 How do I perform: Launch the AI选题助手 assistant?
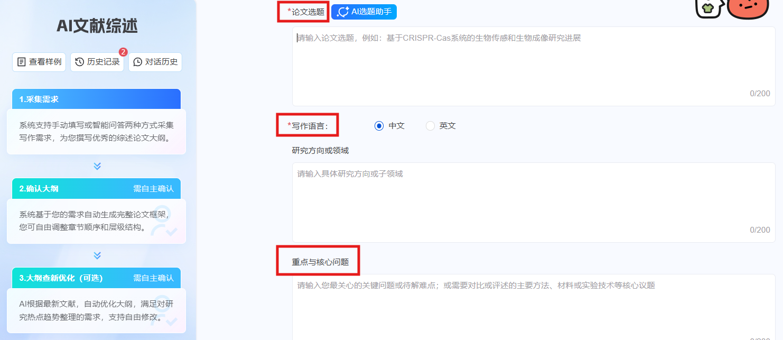(x=364, y=12)
